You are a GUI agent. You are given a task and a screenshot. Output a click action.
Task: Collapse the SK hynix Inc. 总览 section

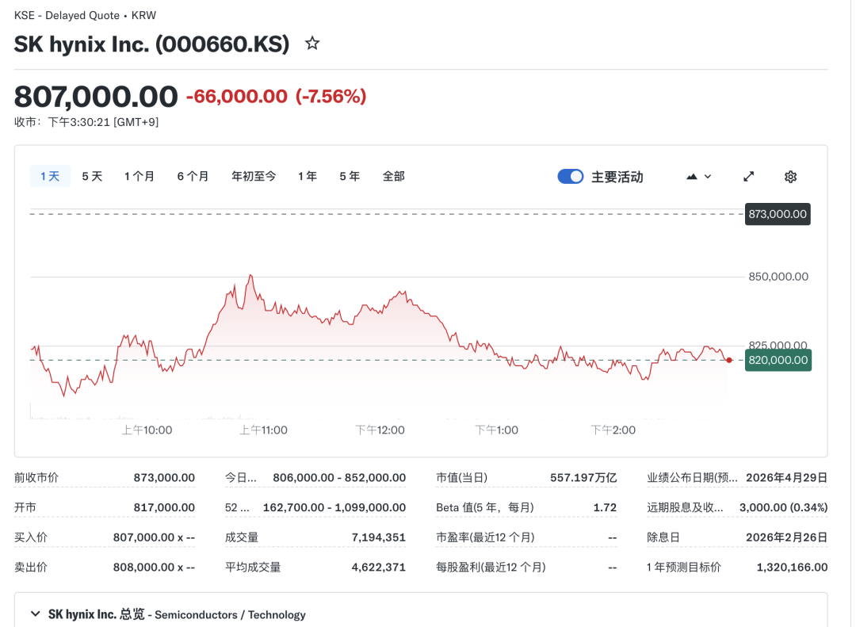tap(35, 614)
